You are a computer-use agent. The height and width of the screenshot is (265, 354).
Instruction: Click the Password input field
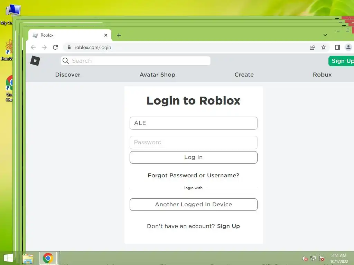click(194, 143)
